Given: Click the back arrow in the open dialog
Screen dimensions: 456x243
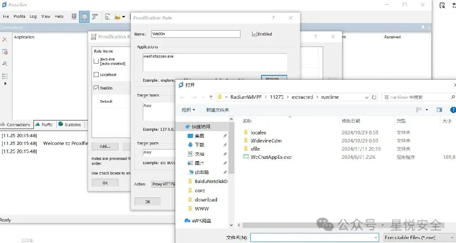Looking at the screenshot, I should point(182,97).
